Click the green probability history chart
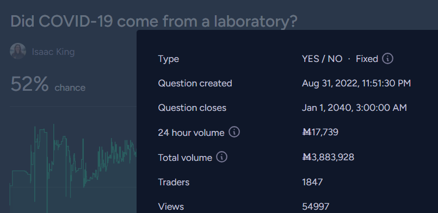 click(73, 167)
